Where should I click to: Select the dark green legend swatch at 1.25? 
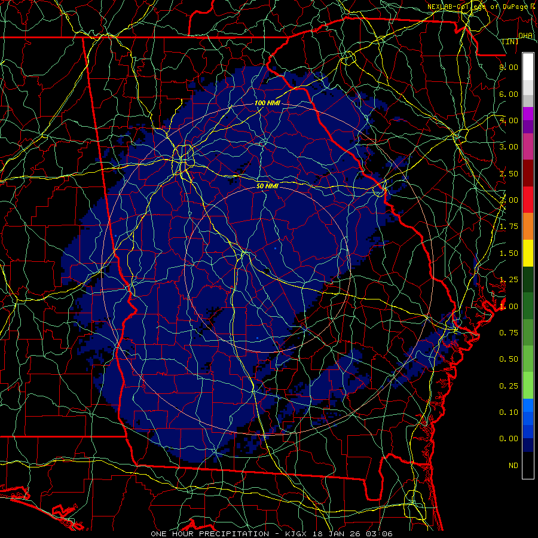pos(528,280)
